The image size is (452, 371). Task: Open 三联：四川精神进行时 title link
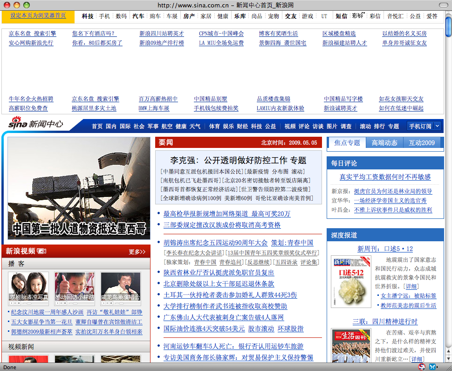[385, 322]
